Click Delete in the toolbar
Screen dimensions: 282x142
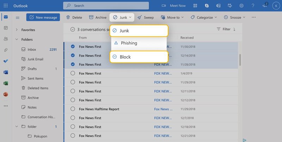point(74,17)
